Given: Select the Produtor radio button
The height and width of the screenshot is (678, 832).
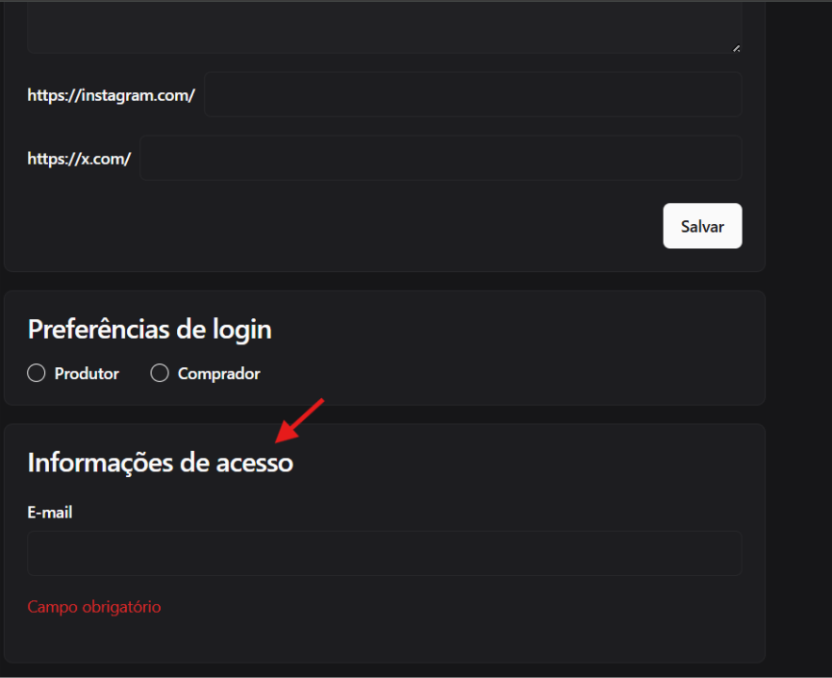Looking at the screenshot, I should 37,373.
